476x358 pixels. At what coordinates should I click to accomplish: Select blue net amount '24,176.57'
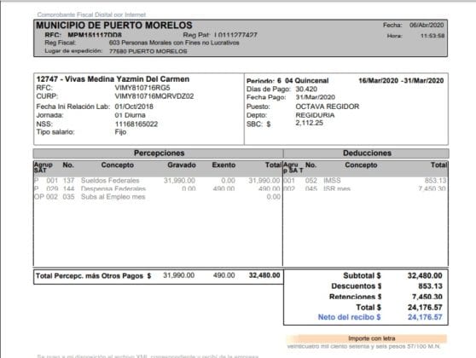pyautogui.click(x=425, y=317)
